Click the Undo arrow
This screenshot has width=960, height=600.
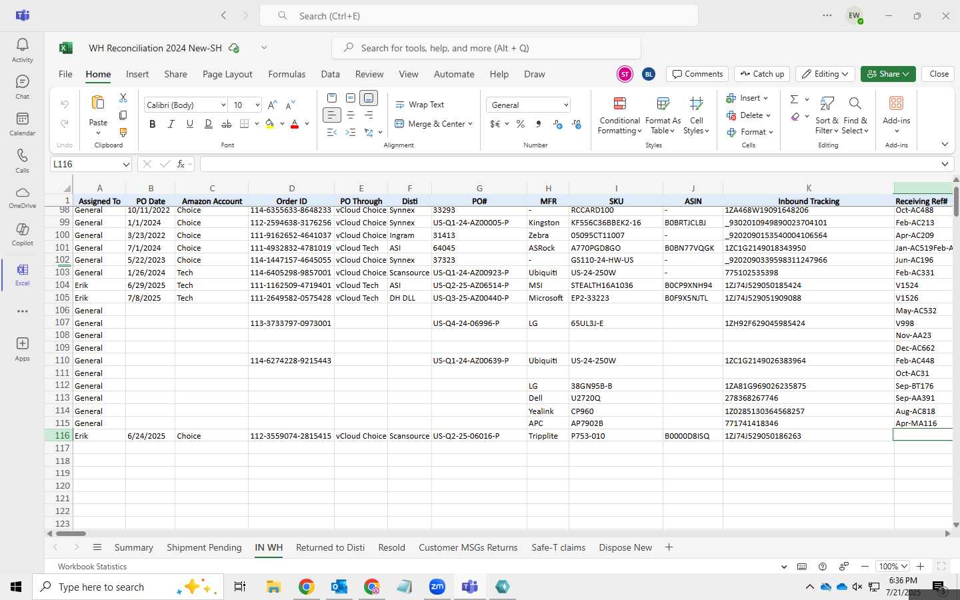[x=65, y=104]
